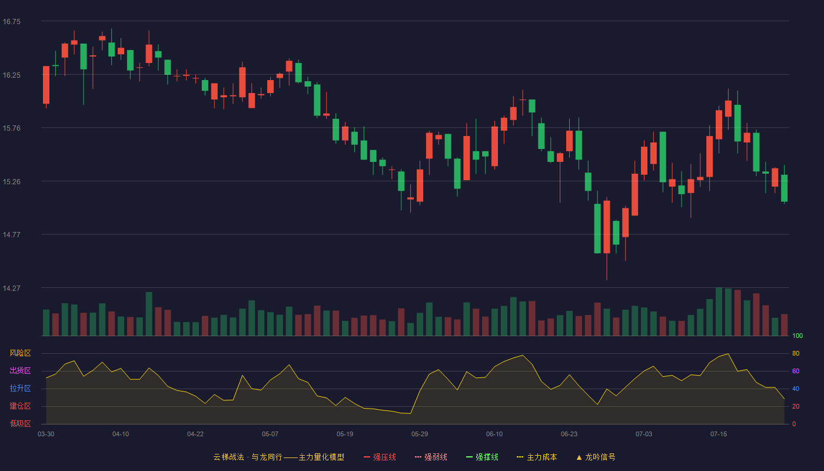Click the 06-10 date axis label
The image size is (824, 471).
[x=494, y=434]
